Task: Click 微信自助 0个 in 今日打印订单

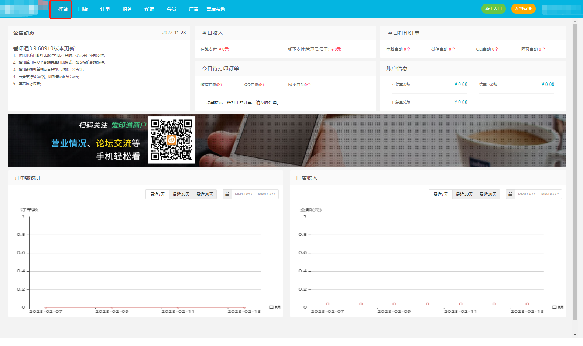Action: click(x=443, y=49)
